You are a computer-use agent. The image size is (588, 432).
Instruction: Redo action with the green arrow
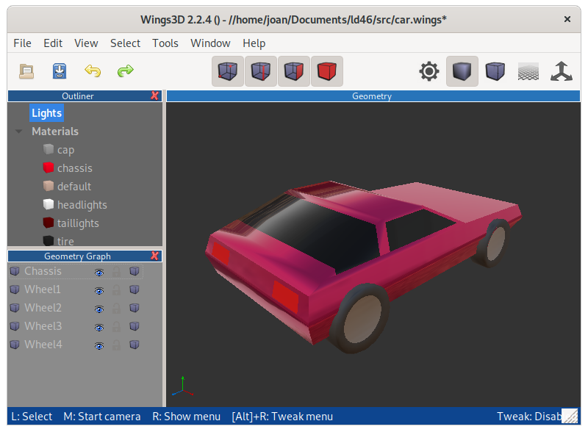pos(125,71)
